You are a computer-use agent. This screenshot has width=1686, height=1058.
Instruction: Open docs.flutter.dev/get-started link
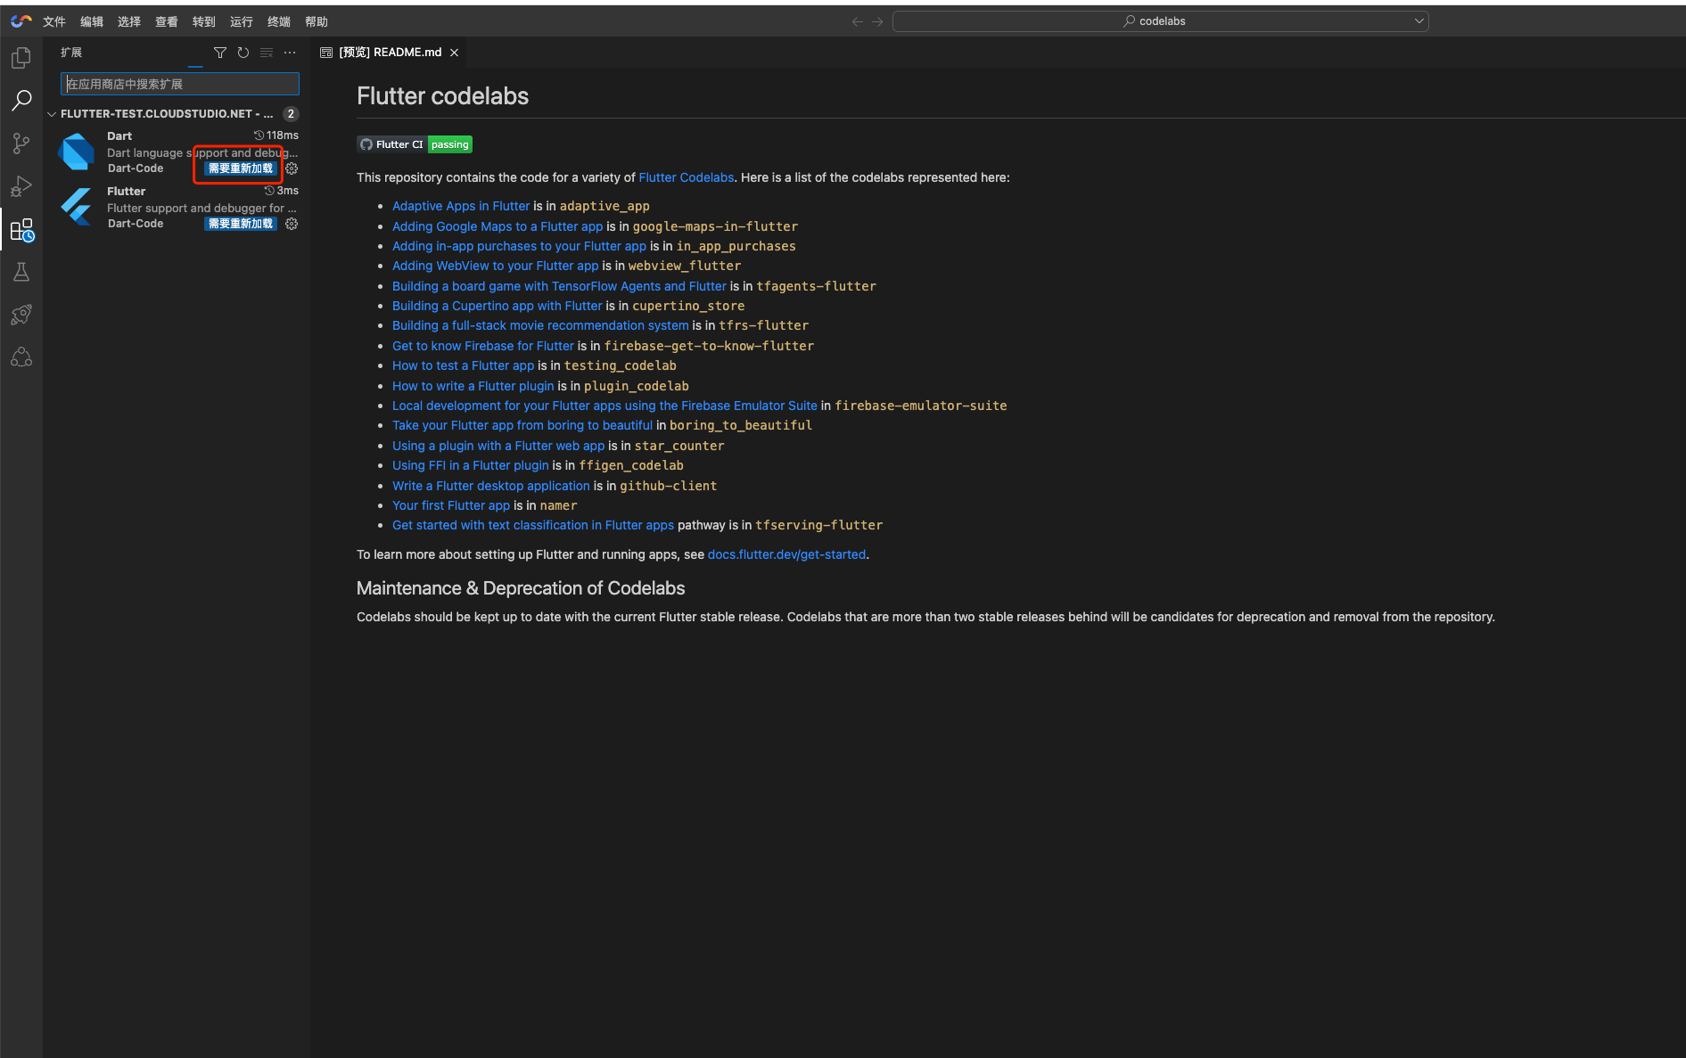click(x=786, y=554)
